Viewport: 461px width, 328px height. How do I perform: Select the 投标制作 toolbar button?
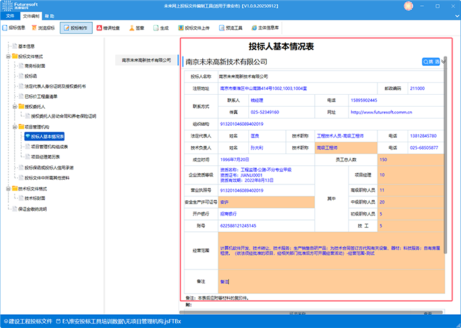[76, 28]
